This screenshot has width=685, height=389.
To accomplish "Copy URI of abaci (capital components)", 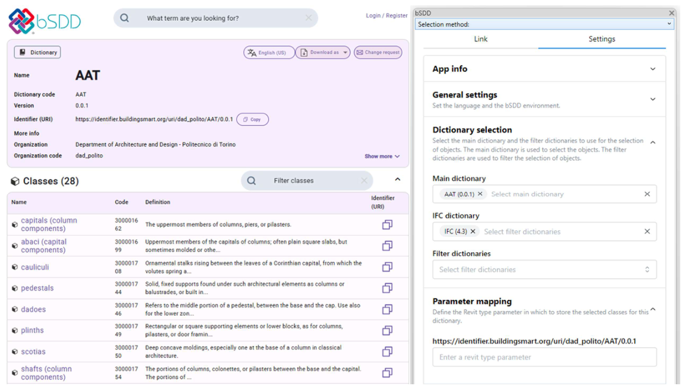I will point(387,246).
